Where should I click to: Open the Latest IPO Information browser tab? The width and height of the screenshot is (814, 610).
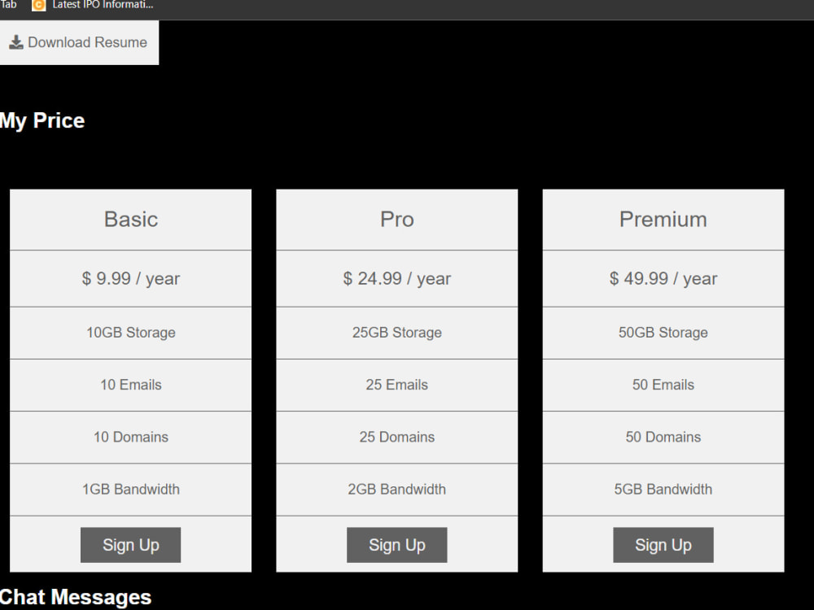[x=94, y=5]
